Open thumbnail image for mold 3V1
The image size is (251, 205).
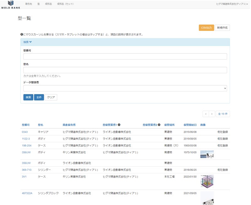207,181
